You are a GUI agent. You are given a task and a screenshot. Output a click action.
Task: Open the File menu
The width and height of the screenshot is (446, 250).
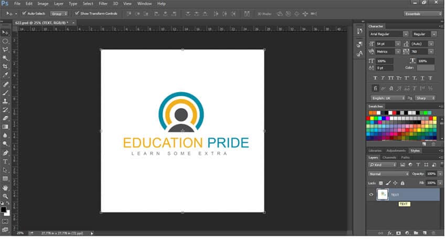[x=17, y=4]
